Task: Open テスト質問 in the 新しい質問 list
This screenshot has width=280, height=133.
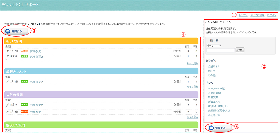Action: (x=35, y=51)
